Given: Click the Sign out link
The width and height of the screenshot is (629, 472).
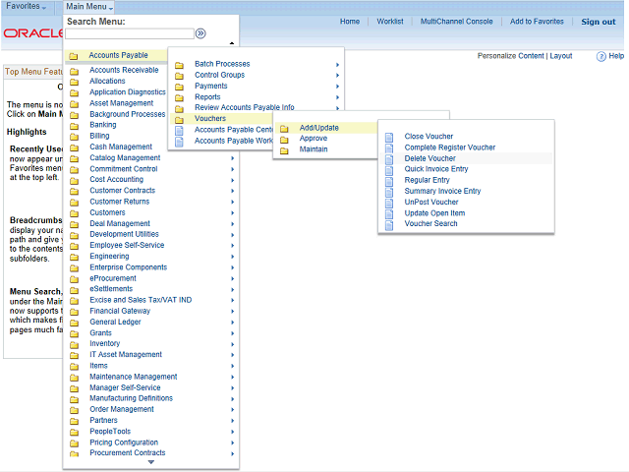Looking at the screenshot, I should (x=598, y=22).
